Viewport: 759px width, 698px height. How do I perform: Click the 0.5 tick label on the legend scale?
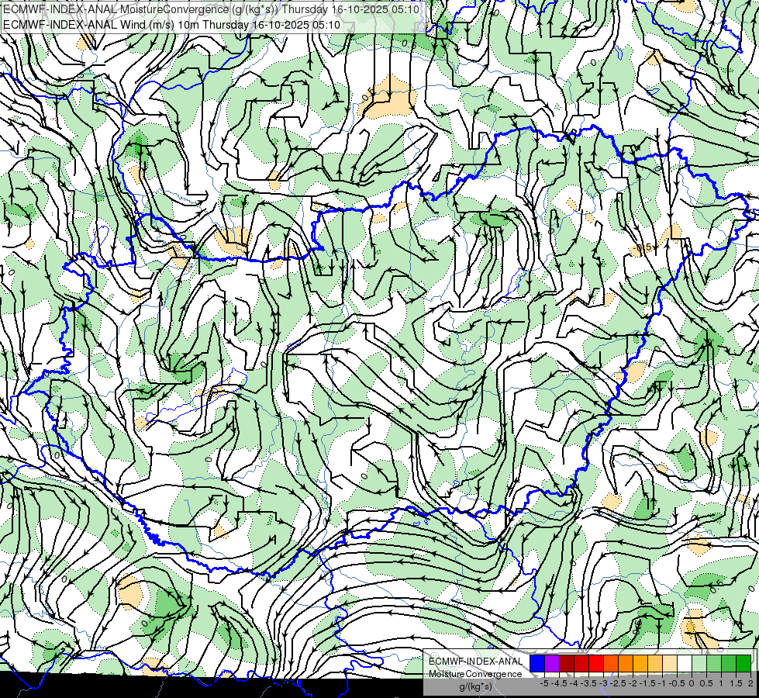coord(706,683)
